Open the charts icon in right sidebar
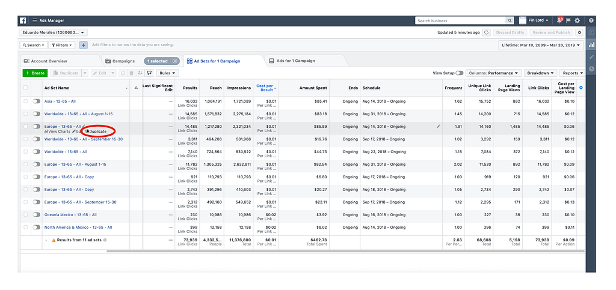This screenshot has width=616, height=290. point(591,44)
